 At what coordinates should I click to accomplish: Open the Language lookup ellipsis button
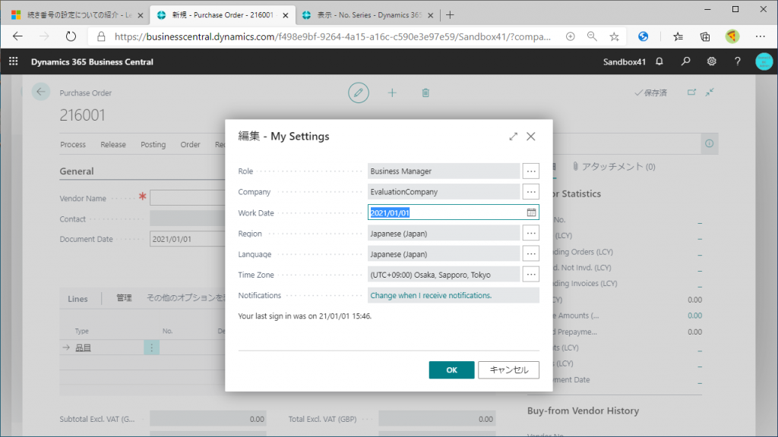tap(531, 253)
